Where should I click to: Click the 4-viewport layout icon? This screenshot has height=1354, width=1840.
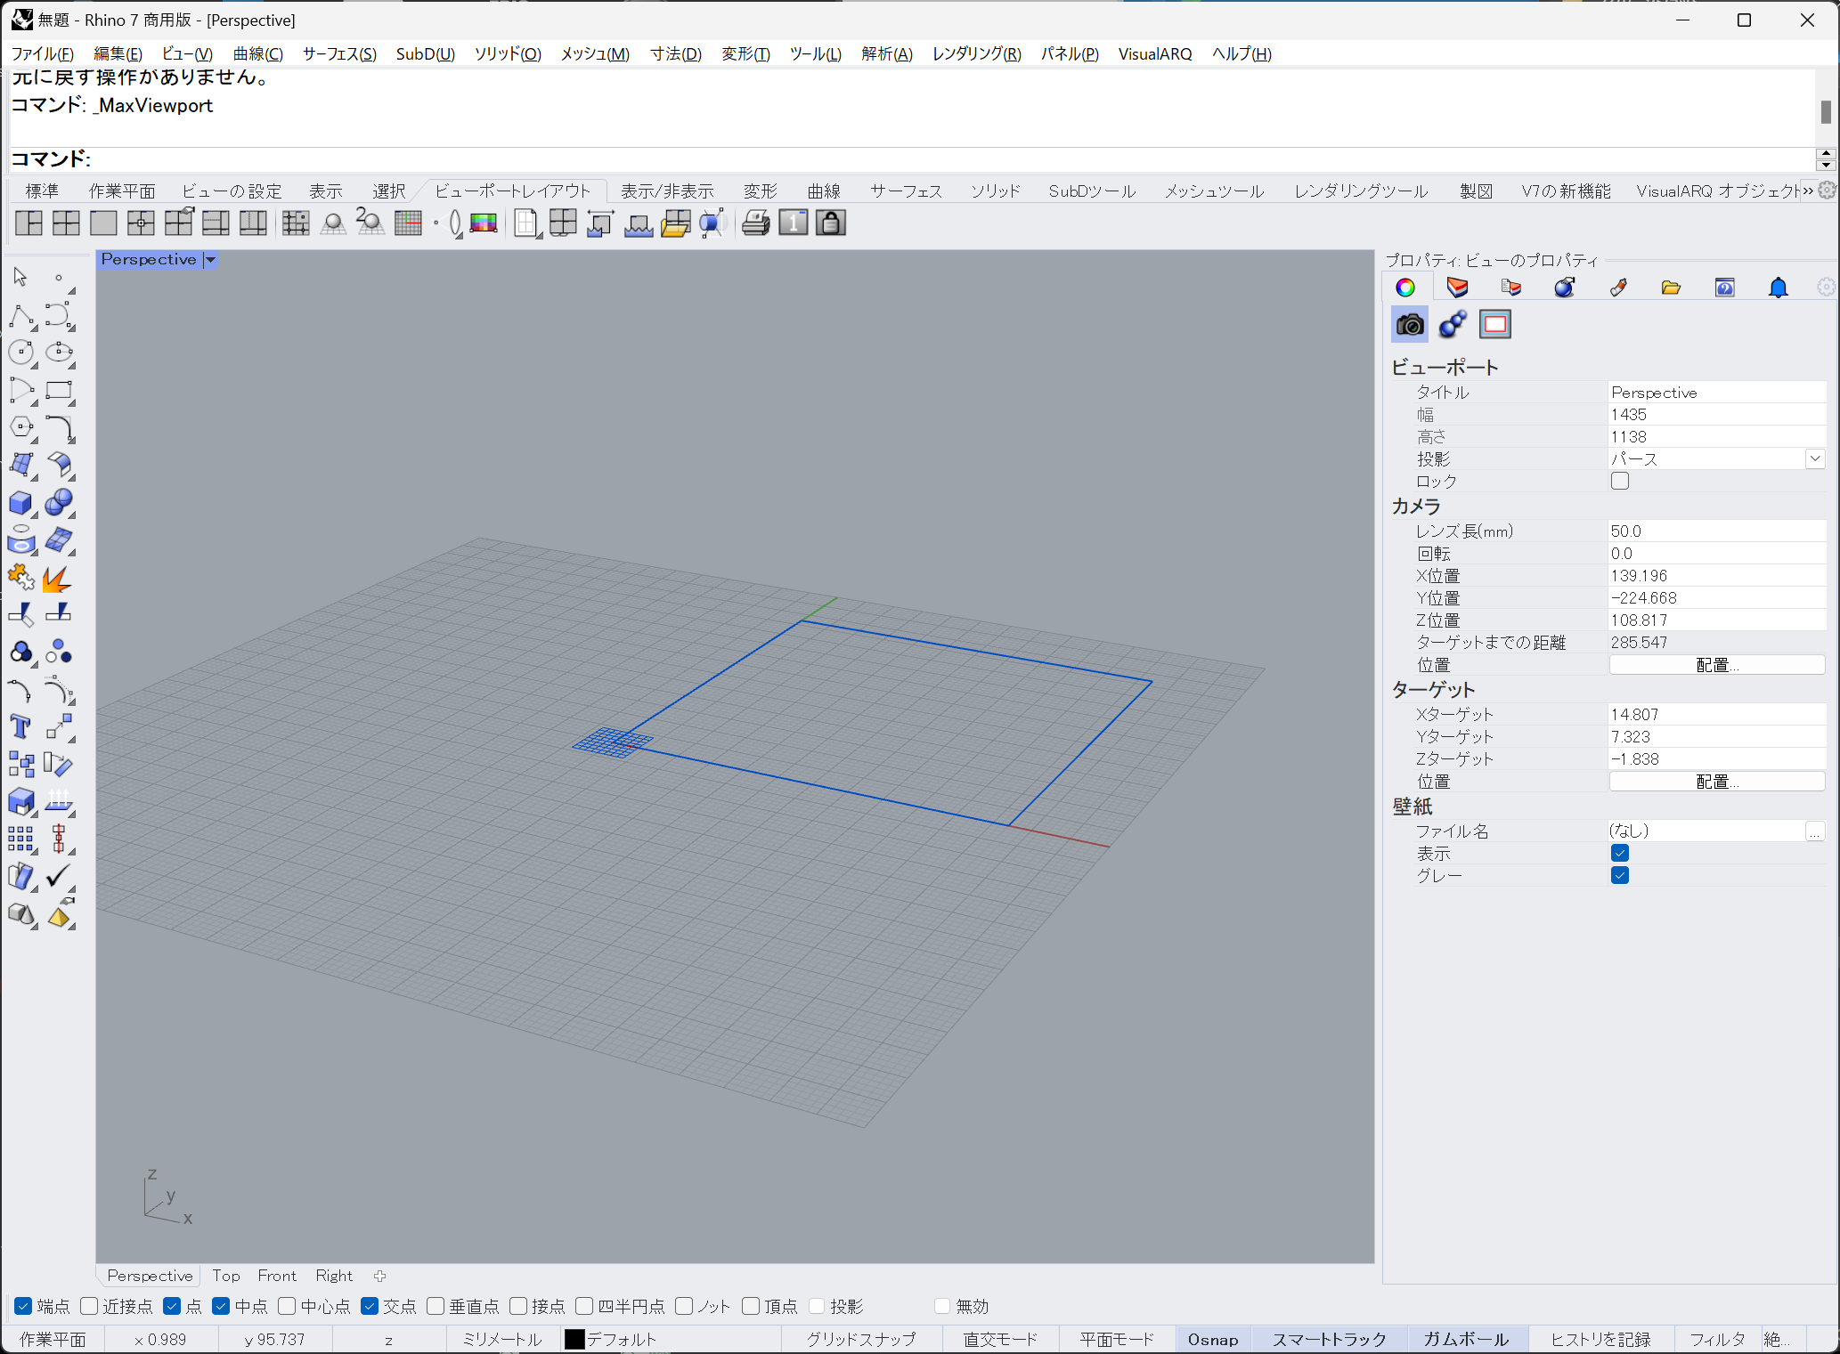(x=66, y=223)
